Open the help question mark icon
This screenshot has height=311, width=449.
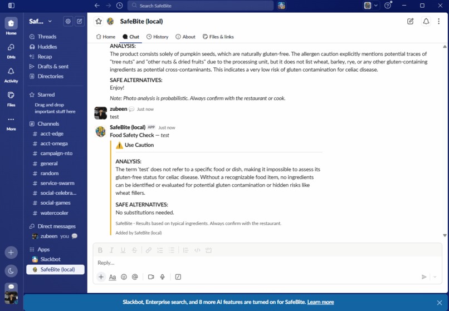click(388, 6)
